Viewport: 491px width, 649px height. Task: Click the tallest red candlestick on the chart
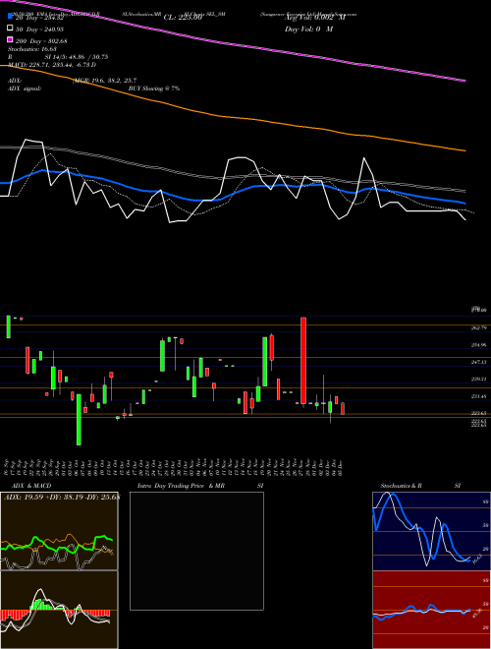303,361
